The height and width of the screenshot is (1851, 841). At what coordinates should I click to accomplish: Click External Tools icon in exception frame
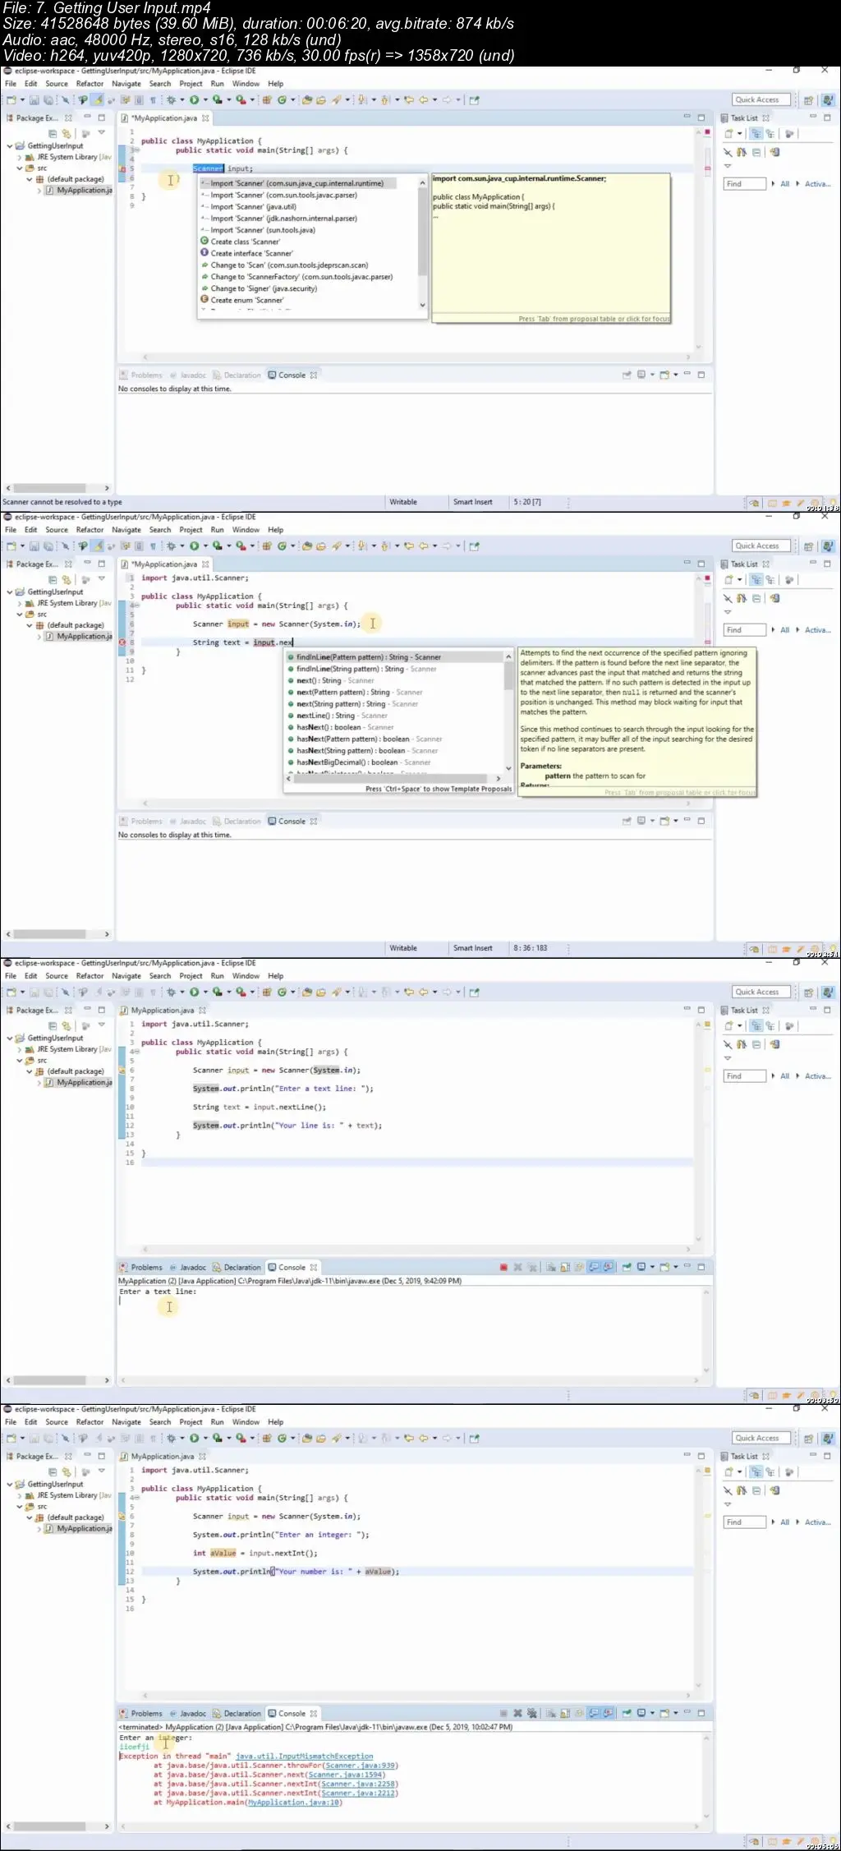[241, 1439]
